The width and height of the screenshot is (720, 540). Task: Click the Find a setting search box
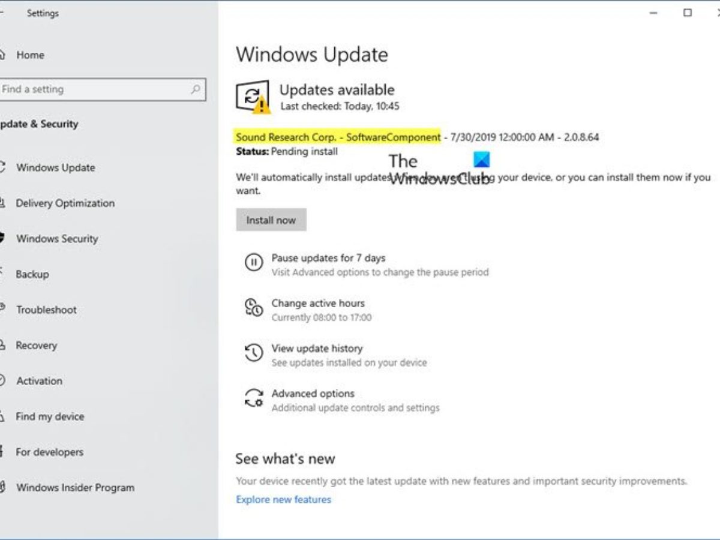pos(103,89)
